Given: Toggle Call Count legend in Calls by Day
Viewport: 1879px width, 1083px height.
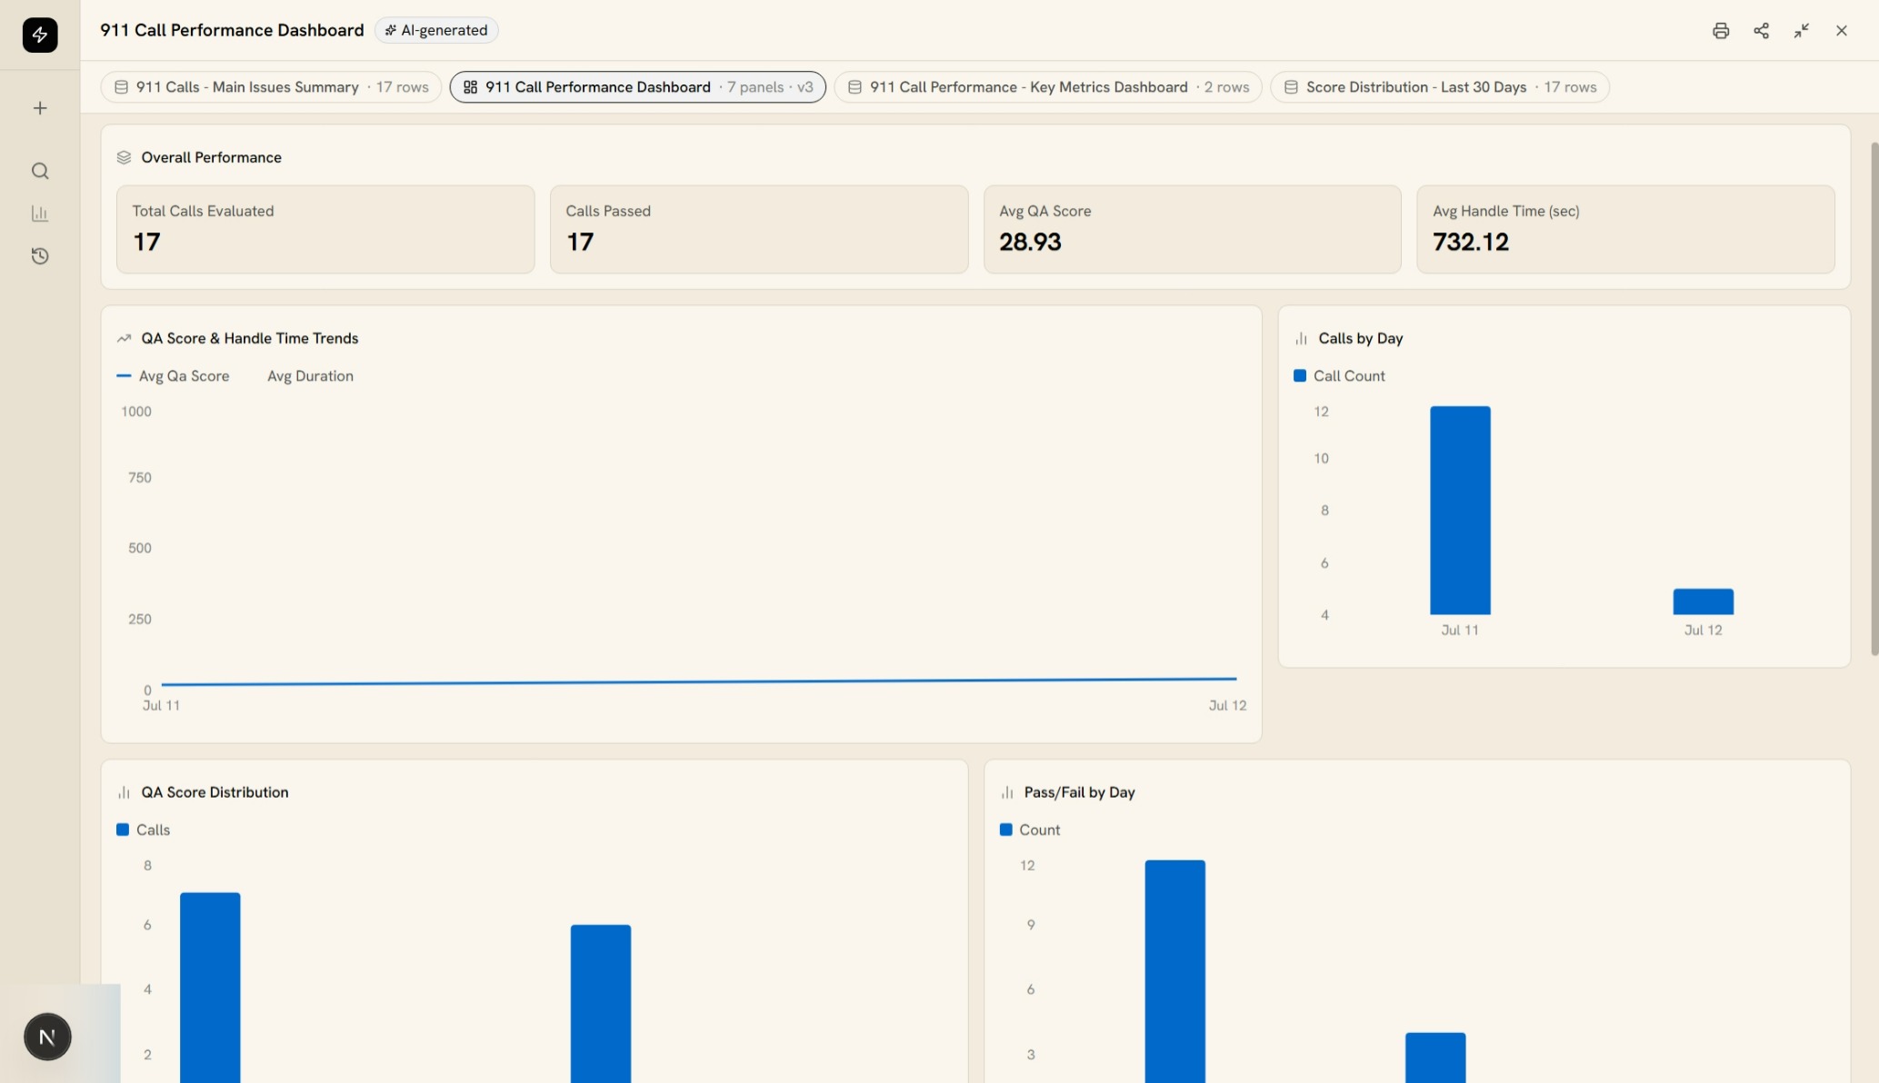Looking at the screenshot, I should coord(1339,376).
